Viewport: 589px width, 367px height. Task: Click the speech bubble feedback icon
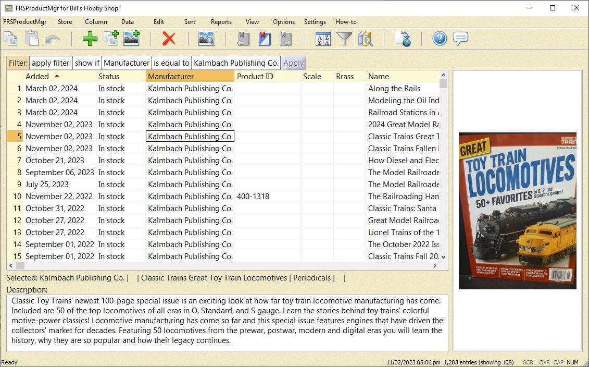460,39
